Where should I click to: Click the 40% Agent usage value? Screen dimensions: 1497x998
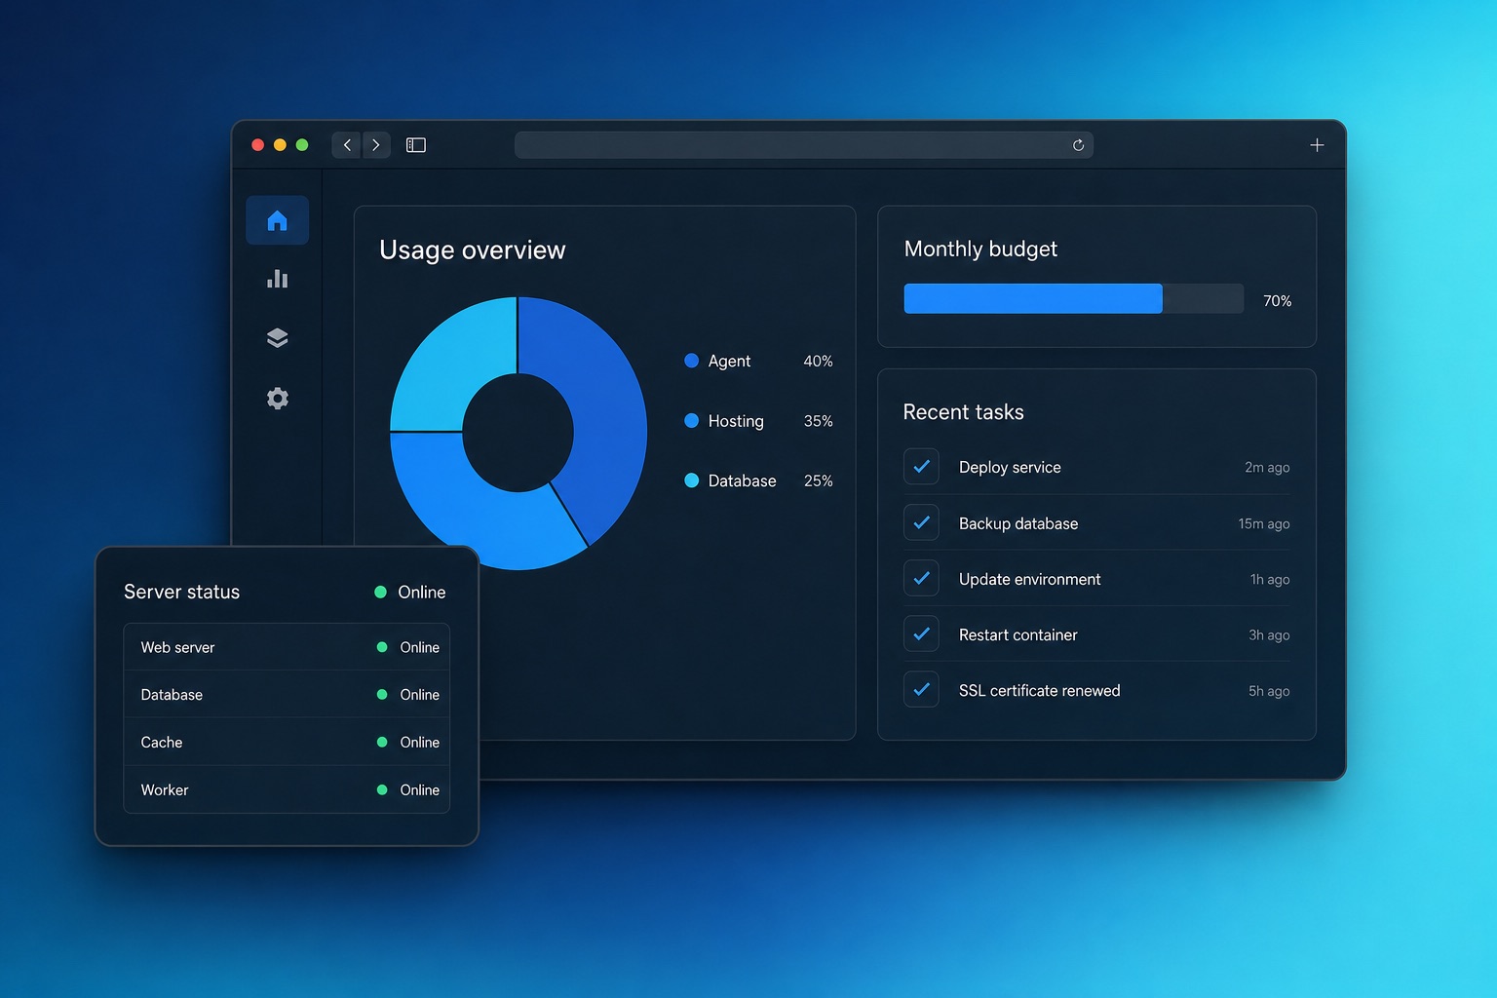click(x=818, y=361)
